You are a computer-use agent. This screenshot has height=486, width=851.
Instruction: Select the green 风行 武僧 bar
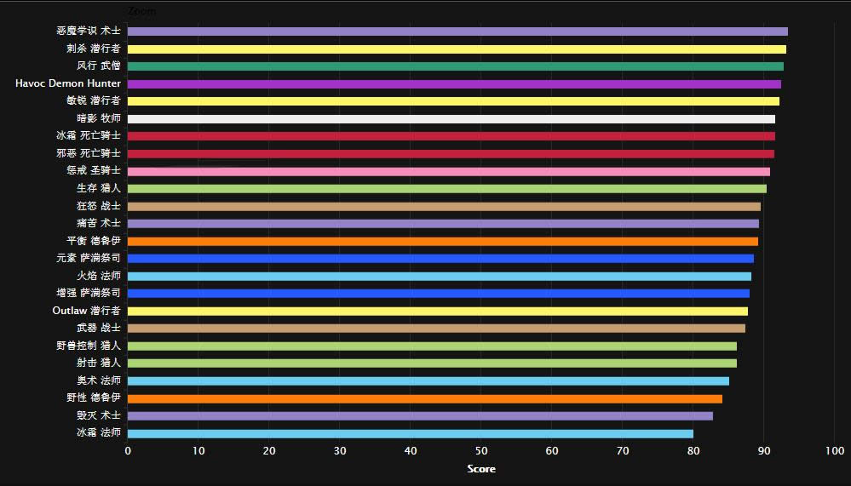pos(456,66)
